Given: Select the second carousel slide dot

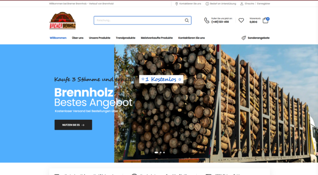Looking at the screenshot, I should (161, 152).
